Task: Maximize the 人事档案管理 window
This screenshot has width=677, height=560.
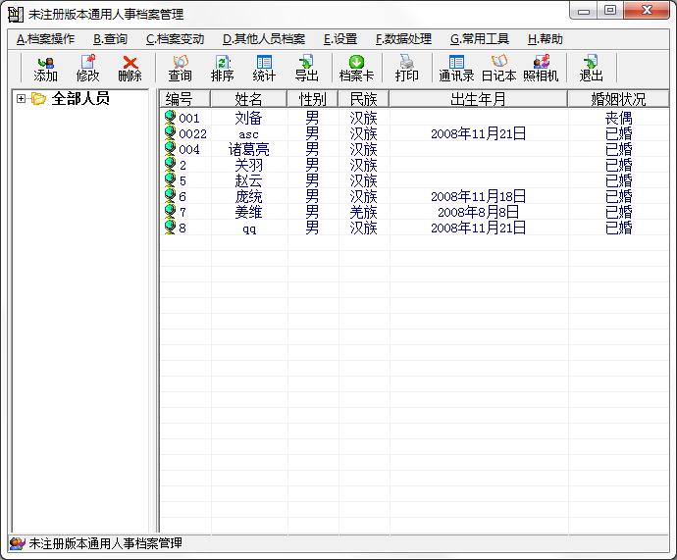Action: [x=610, y=11]
